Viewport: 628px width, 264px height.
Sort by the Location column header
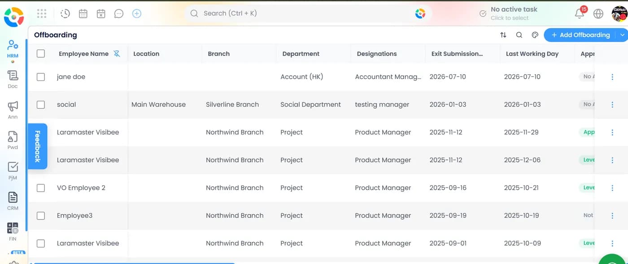coord(146,54)
